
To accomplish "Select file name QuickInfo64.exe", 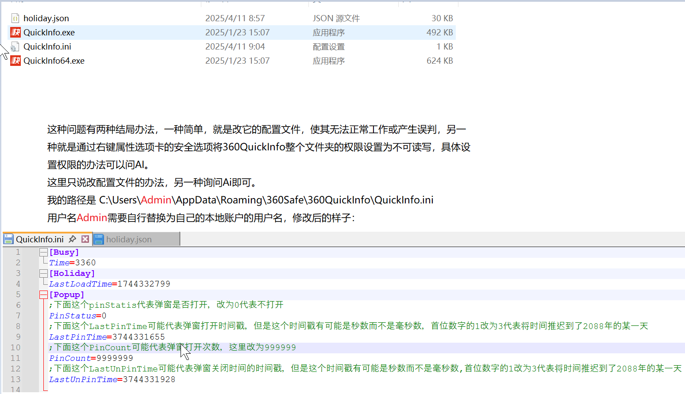I will click(54, 61).
